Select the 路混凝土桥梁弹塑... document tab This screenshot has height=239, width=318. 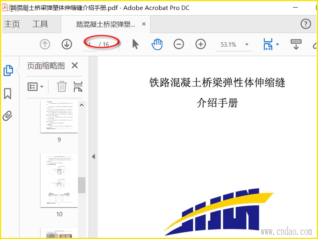tap(105, 24)
